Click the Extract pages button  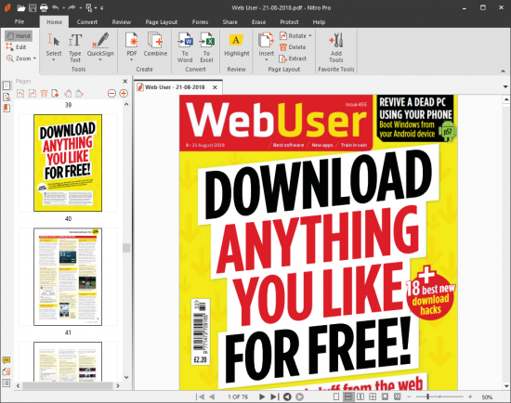coord(293,58)
